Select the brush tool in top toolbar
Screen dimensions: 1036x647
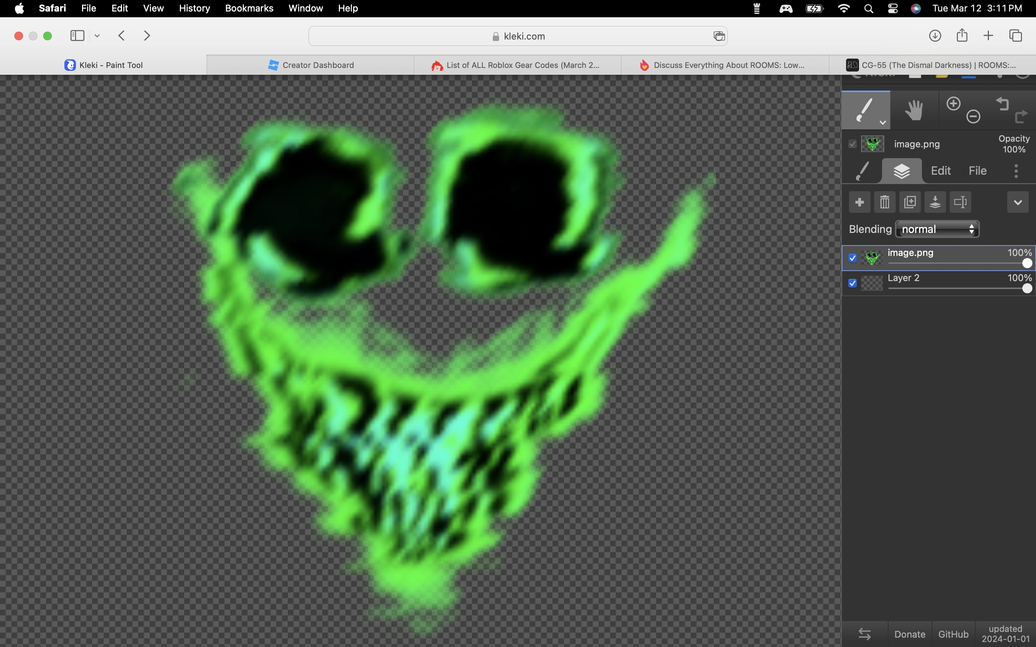(x=865, y=110)
